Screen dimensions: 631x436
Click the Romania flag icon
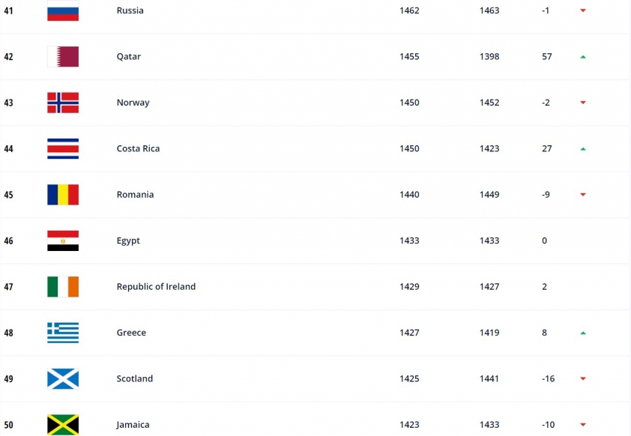click(x=63, y=195)
